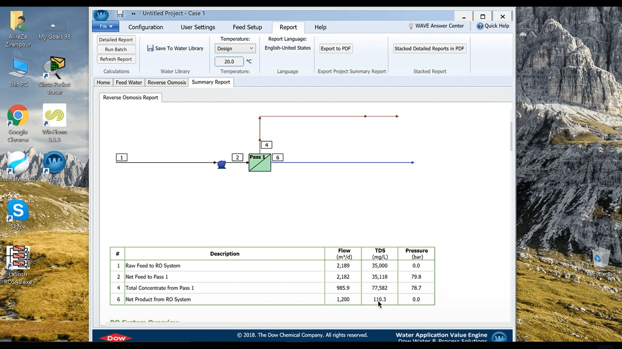622x349 pixels.
Task: Click the 77,582 TDS value cell
Action: (379, 288)
